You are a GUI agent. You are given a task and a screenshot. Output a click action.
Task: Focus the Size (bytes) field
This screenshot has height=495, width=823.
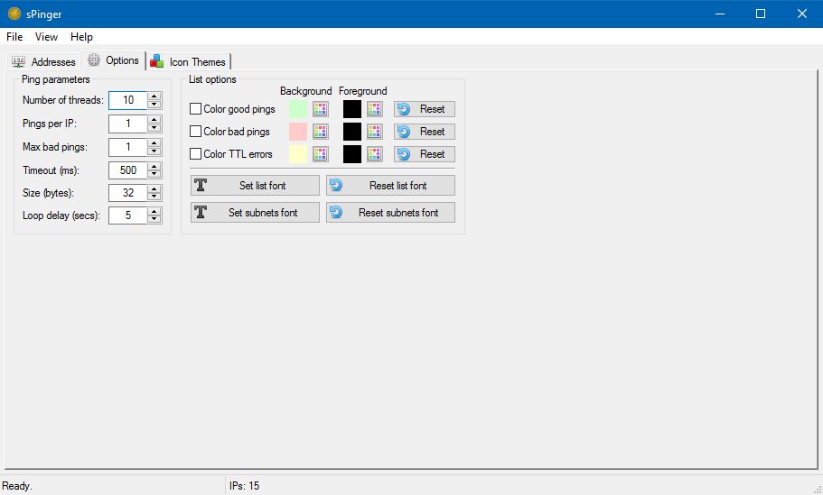(128, 193)
